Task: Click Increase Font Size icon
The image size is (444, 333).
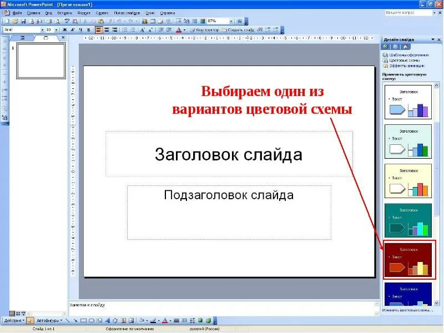Action: (143, 30)
